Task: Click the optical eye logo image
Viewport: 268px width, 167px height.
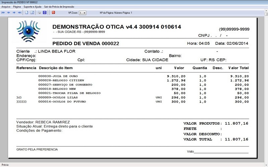Action: 28,31
